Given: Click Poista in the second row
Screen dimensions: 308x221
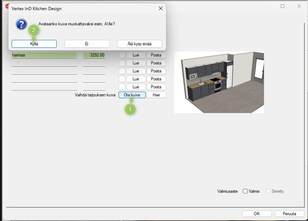Looking at the screenshot, I should 156,63.
